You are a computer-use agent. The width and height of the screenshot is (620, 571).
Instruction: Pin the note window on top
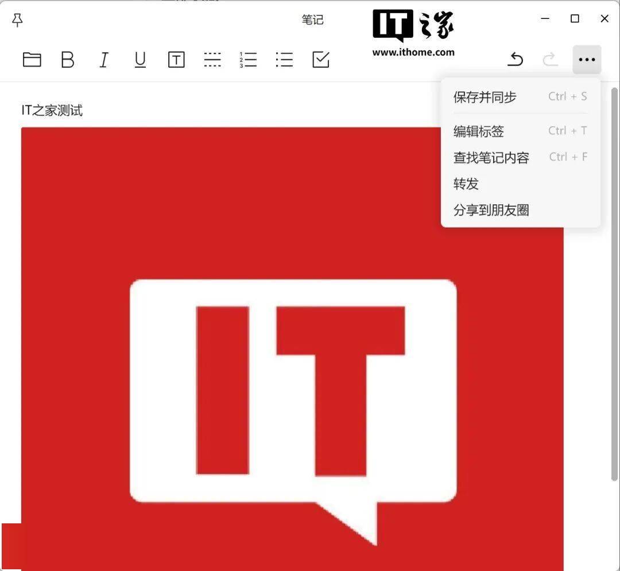pyautogui.click(x=17, y=20)
